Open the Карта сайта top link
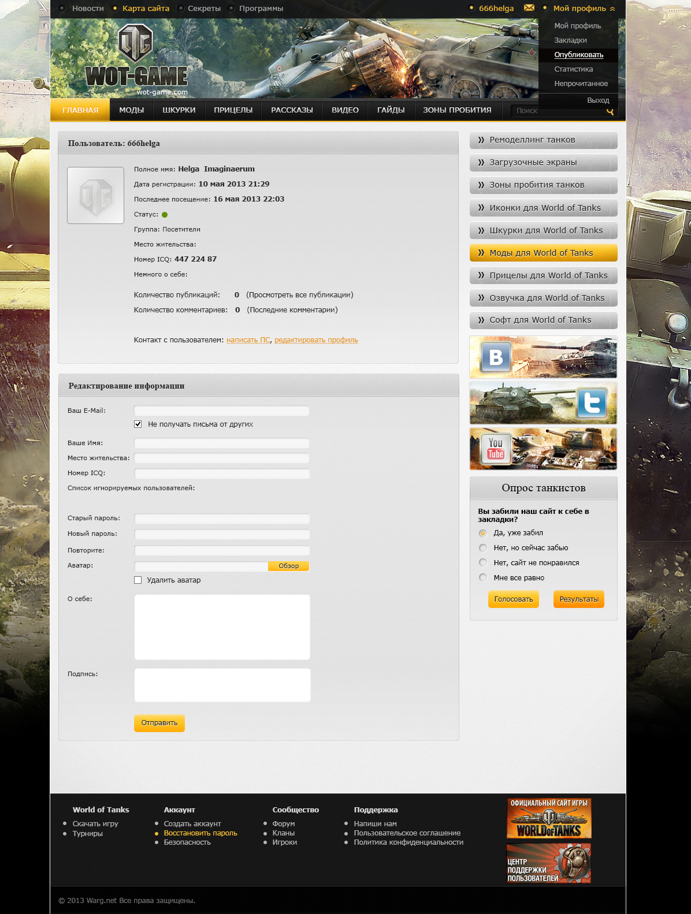This screenshot has height=914, width=691. (x=146, y=8)
